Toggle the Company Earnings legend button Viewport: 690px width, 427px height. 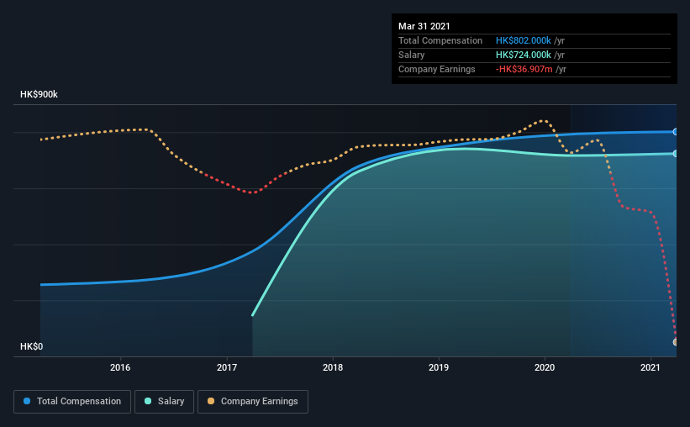point(253,402)
